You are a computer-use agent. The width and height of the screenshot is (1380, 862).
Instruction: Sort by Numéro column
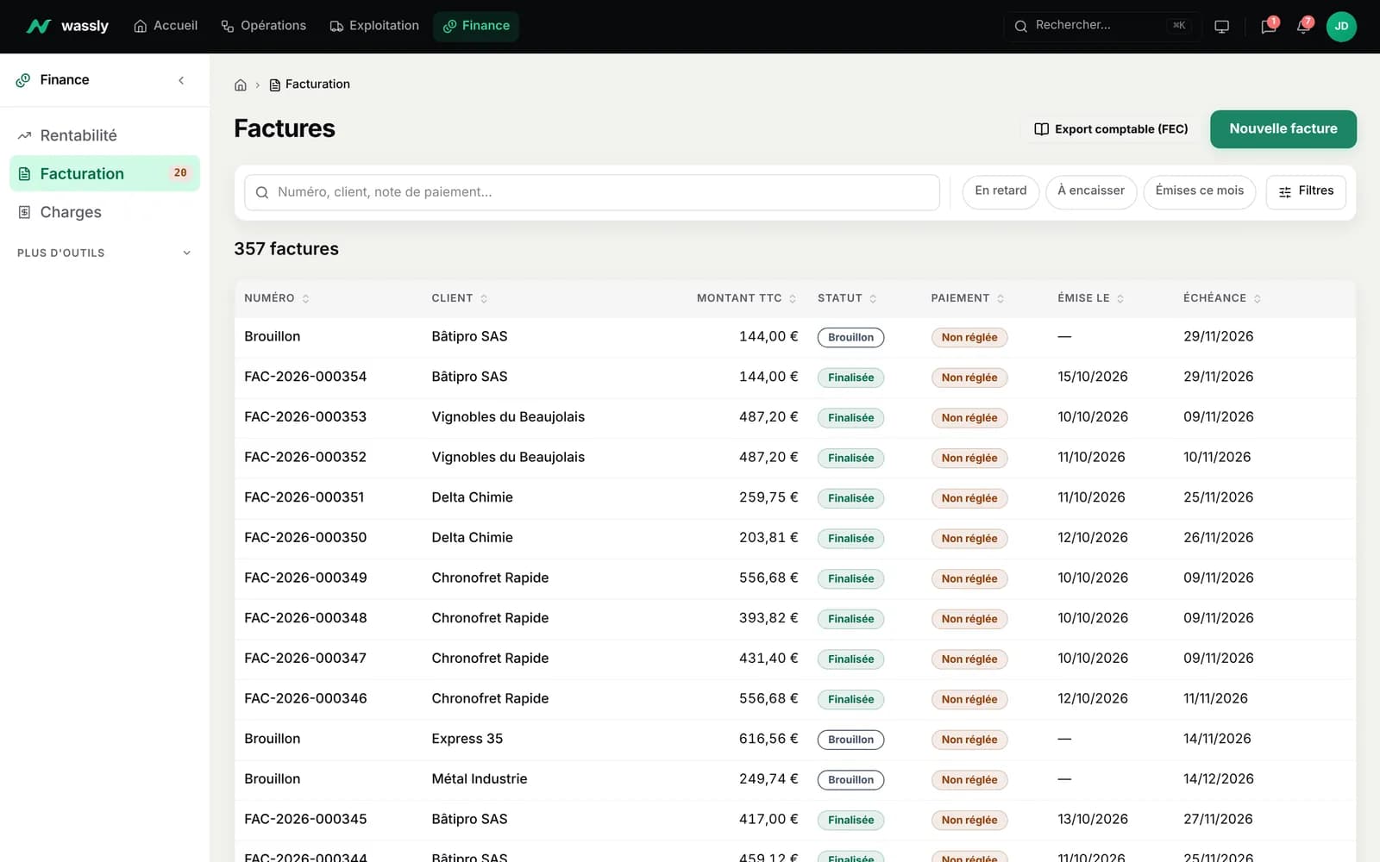point(277,298)
